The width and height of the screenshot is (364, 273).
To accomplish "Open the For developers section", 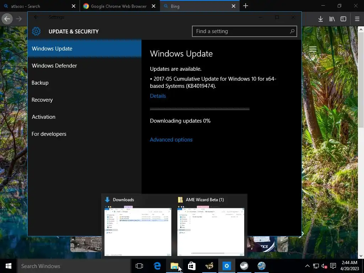I will coord(85,134).
